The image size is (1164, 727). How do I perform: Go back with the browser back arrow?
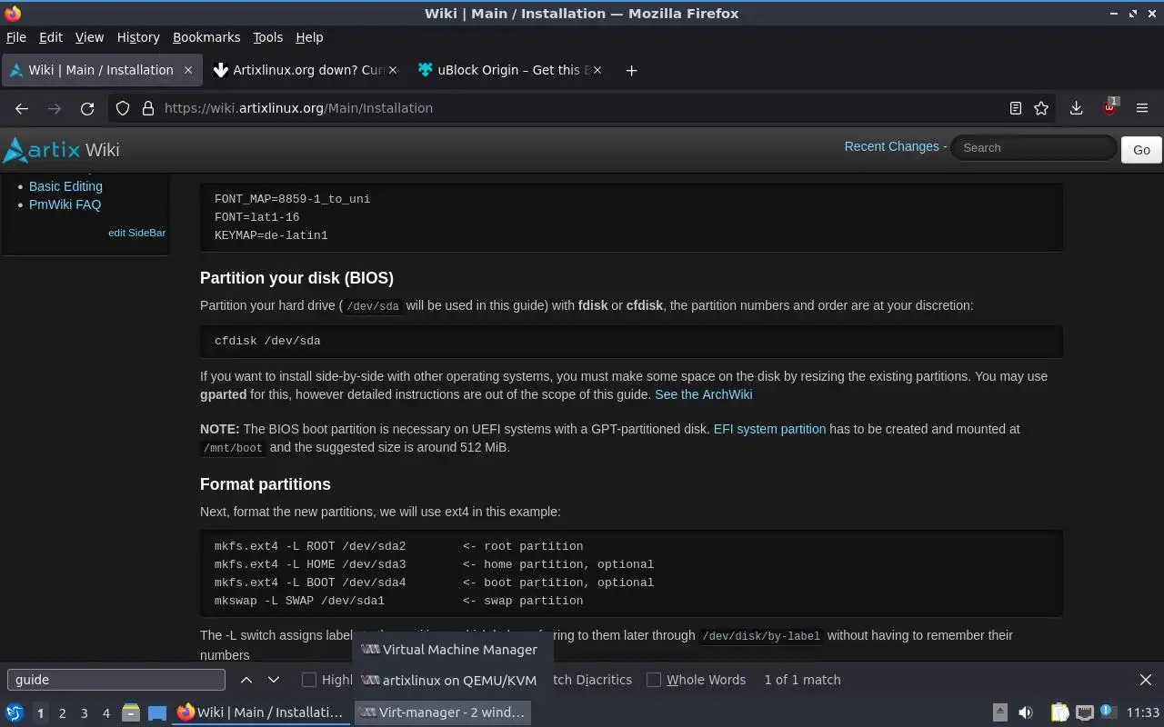[22, 108]
